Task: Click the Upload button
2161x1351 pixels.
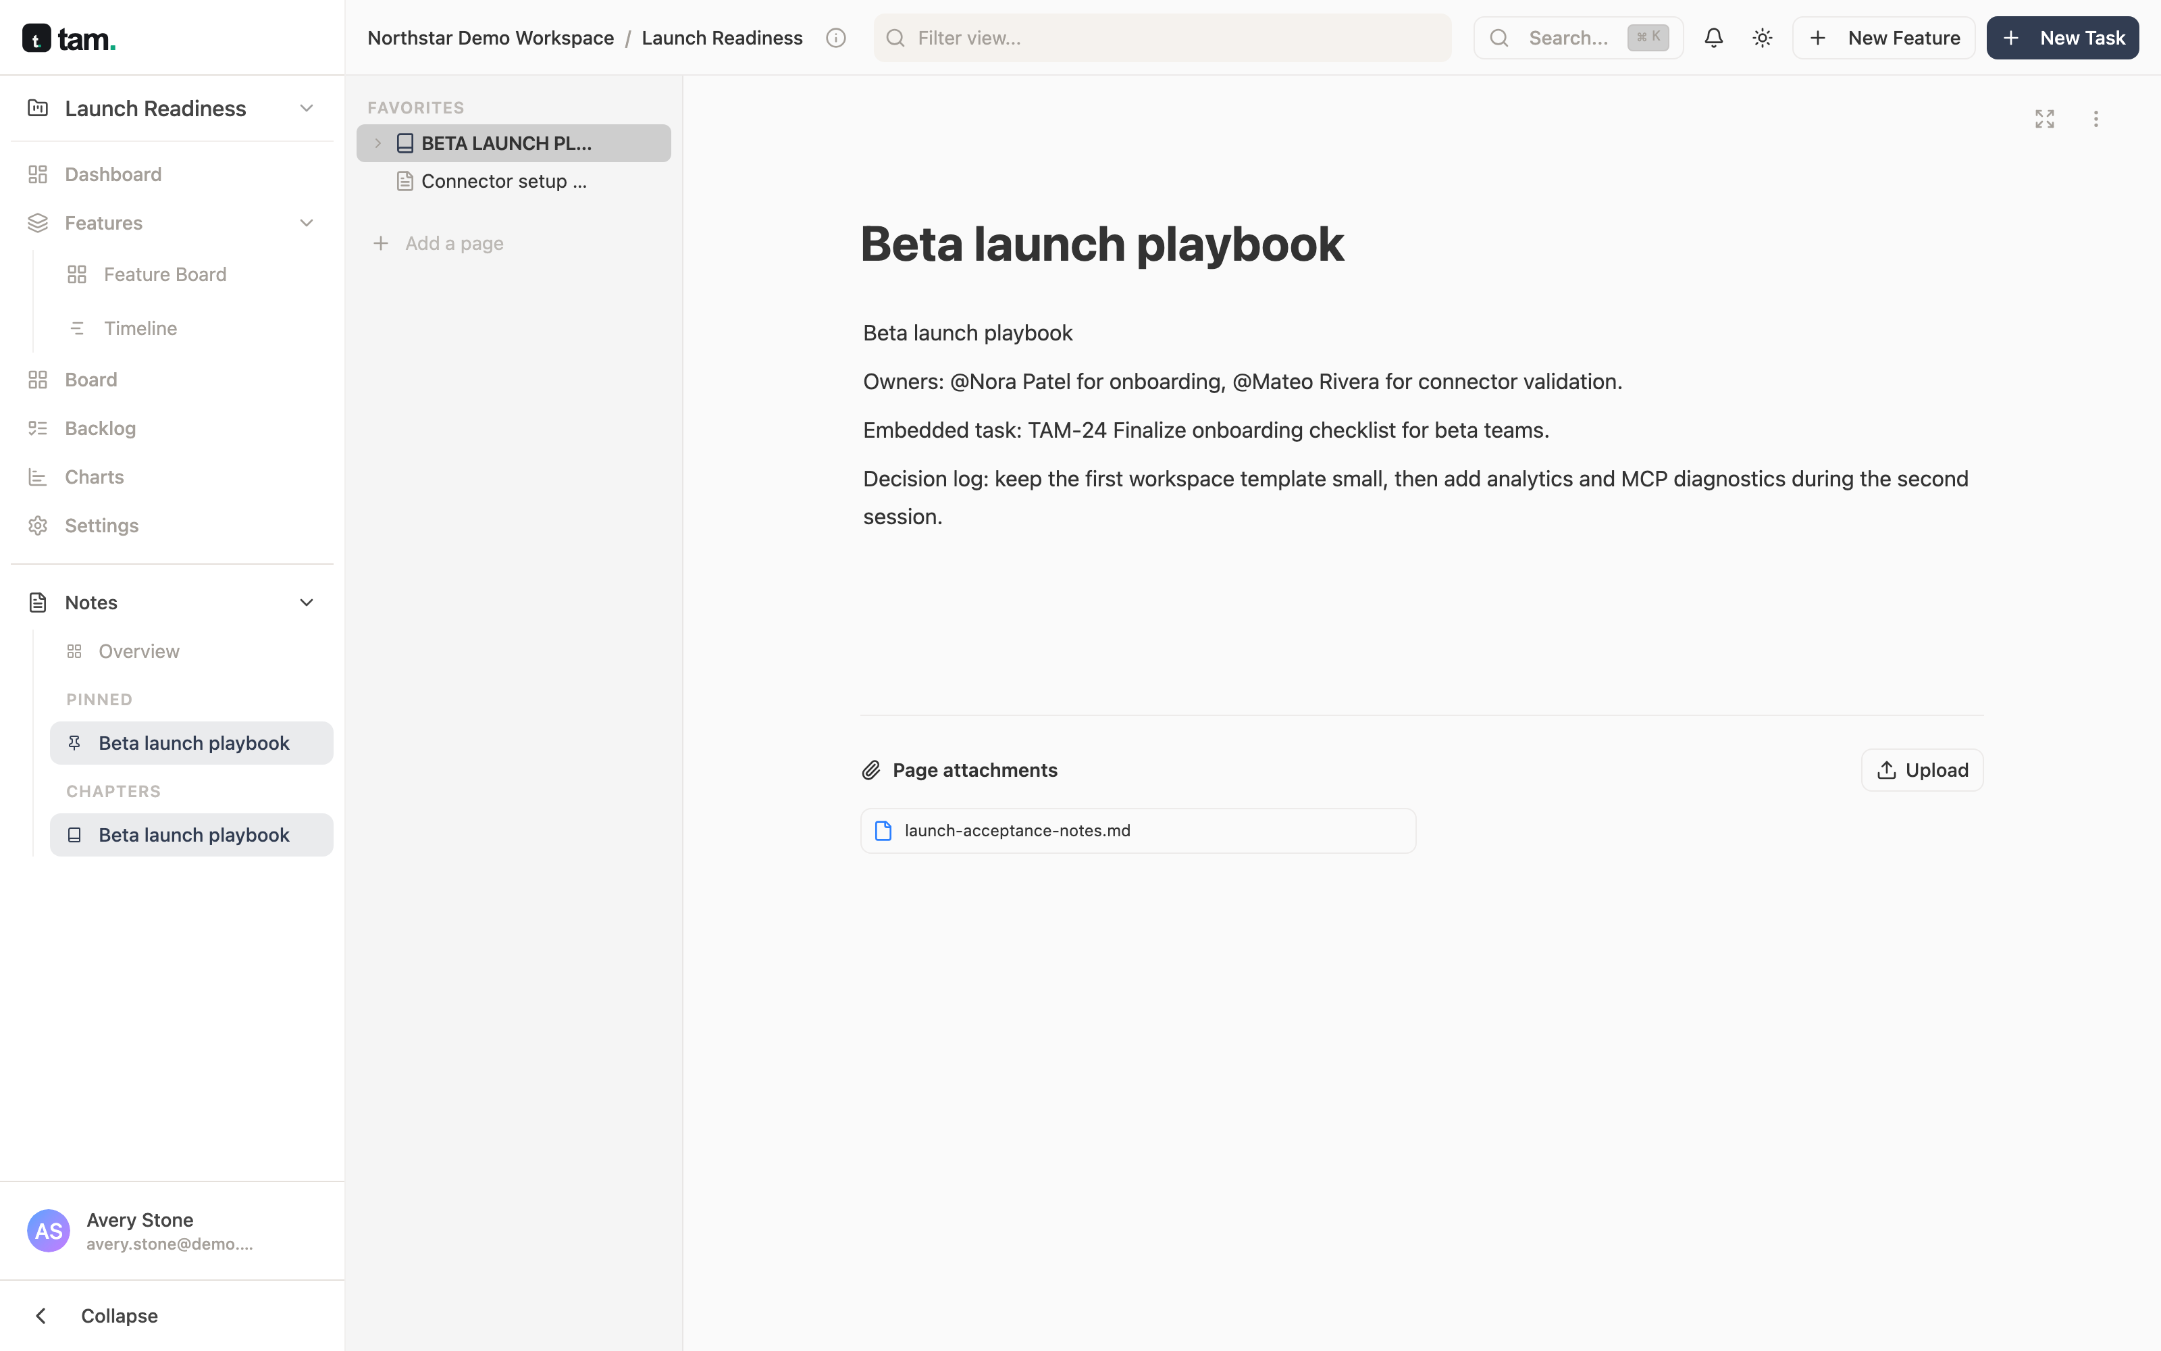Action: (x=1922, y=770)
